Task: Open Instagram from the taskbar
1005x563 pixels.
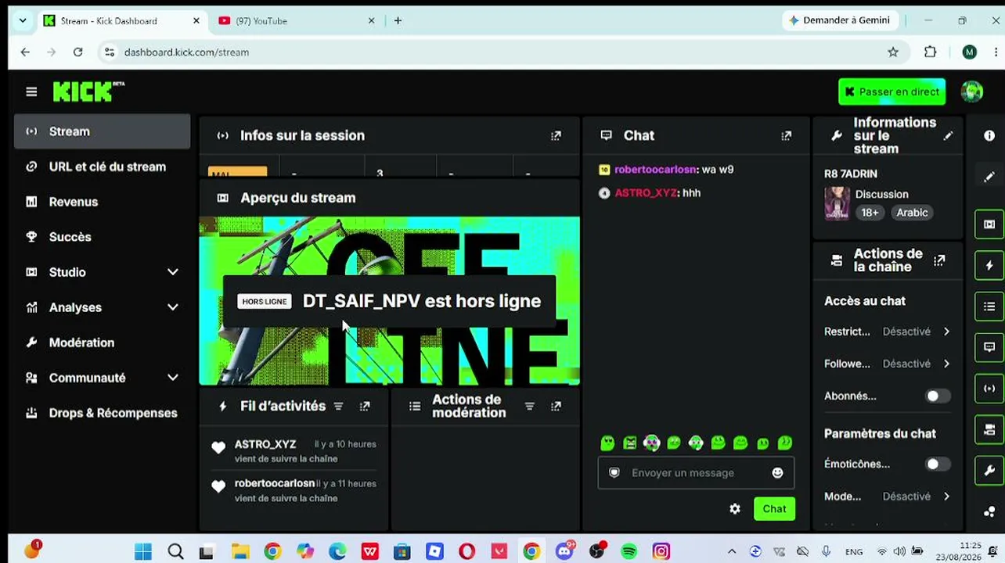Action: [x=661, y=552]
